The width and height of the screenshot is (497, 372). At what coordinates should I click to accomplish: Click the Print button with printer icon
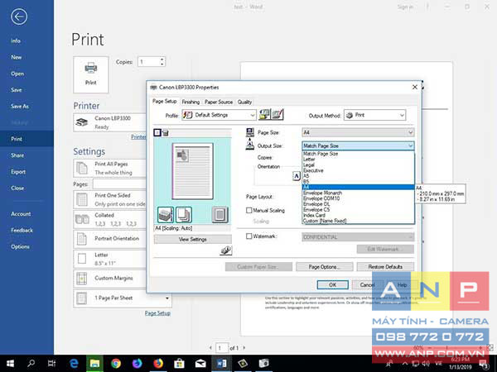pos(91,74)
